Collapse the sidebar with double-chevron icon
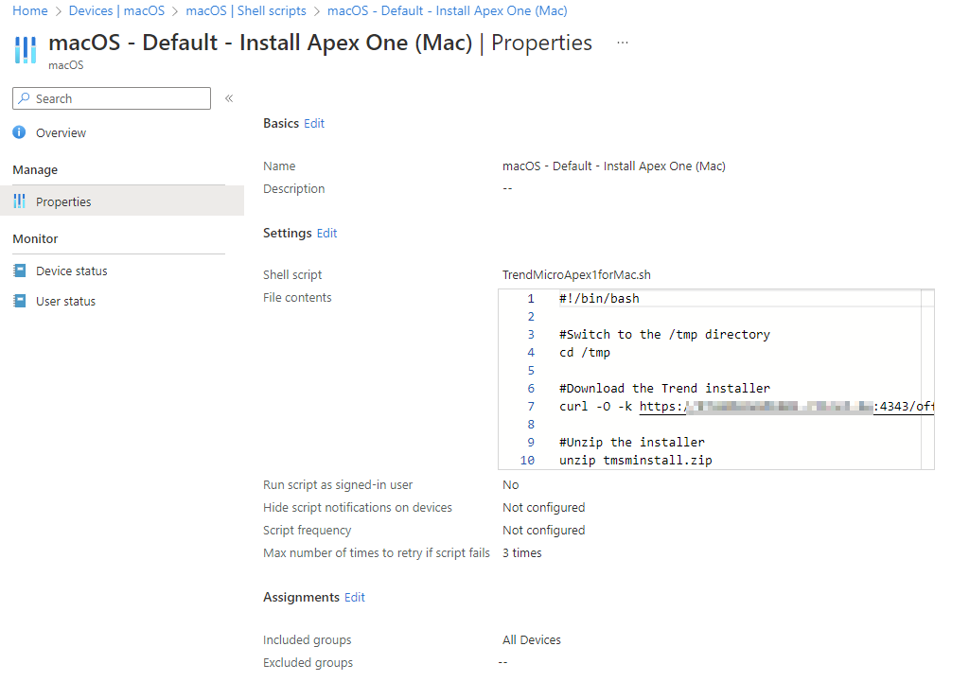This screenshot has width=969, height=699. pos(229,98)
